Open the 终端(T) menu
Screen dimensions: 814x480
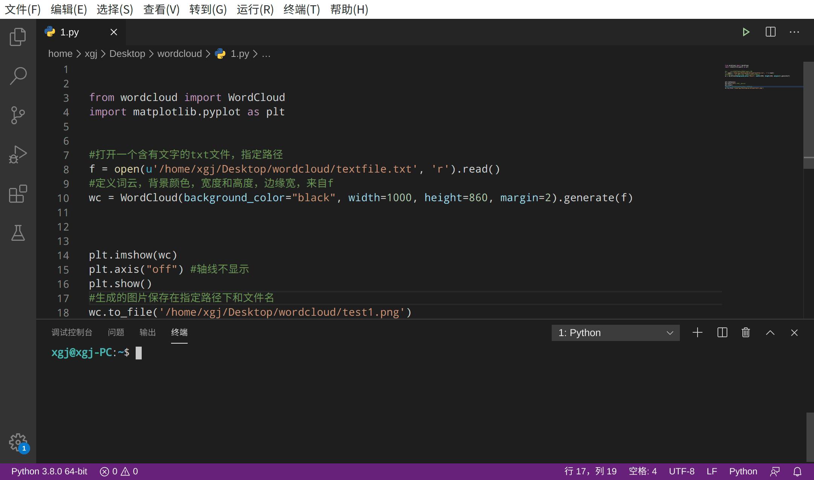301,9
